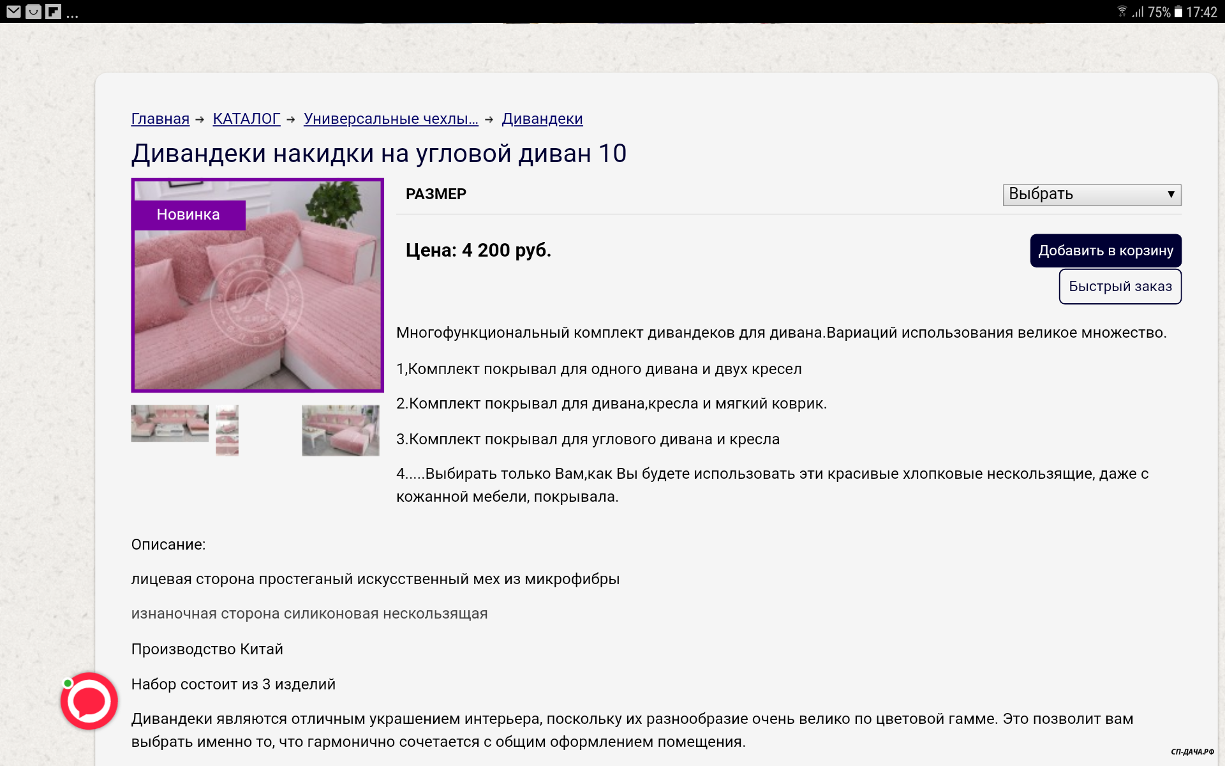
Task: Open the red live chat bubble
Action: tap(89, 700)
